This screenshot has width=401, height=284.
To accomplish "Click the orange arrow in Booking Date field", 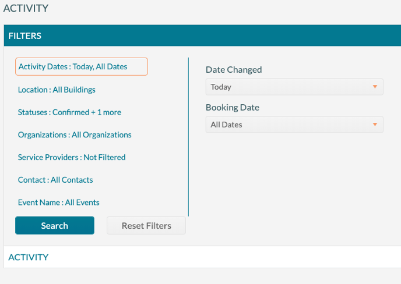I will point(375,125).
